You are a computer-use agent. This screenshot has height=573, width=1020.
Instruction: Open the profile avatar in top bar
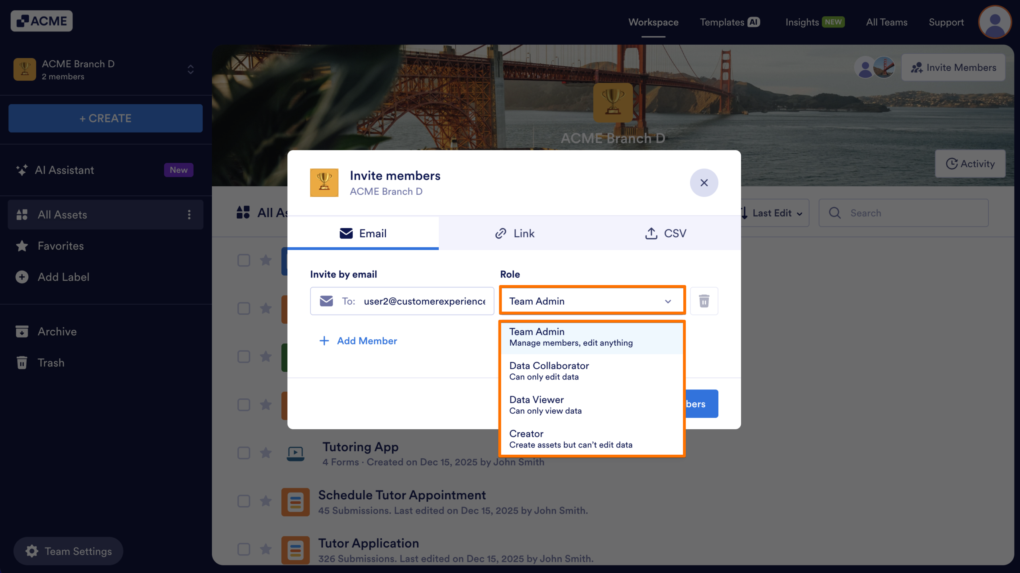pyautogui.click(x=994, y=22)
